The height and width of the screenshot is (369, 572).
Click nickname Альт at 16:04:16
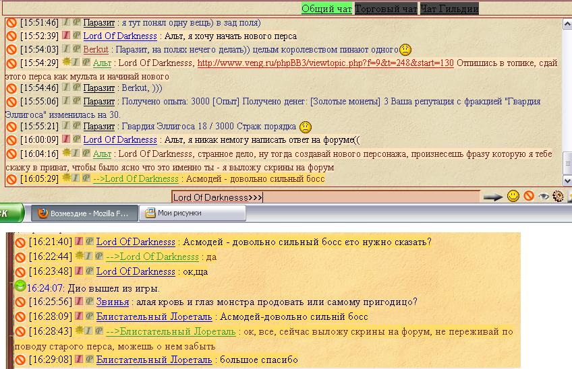[x=102, y=154]
